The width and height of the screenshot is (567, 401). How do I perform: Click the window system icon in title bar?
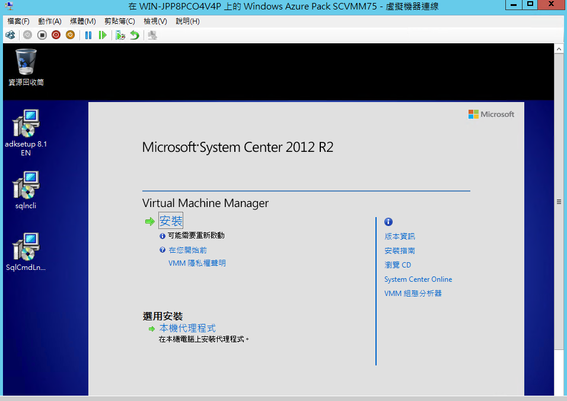(x=9, y=6)
